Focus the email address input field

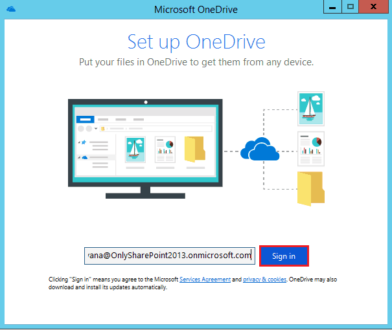click(170, 256)
